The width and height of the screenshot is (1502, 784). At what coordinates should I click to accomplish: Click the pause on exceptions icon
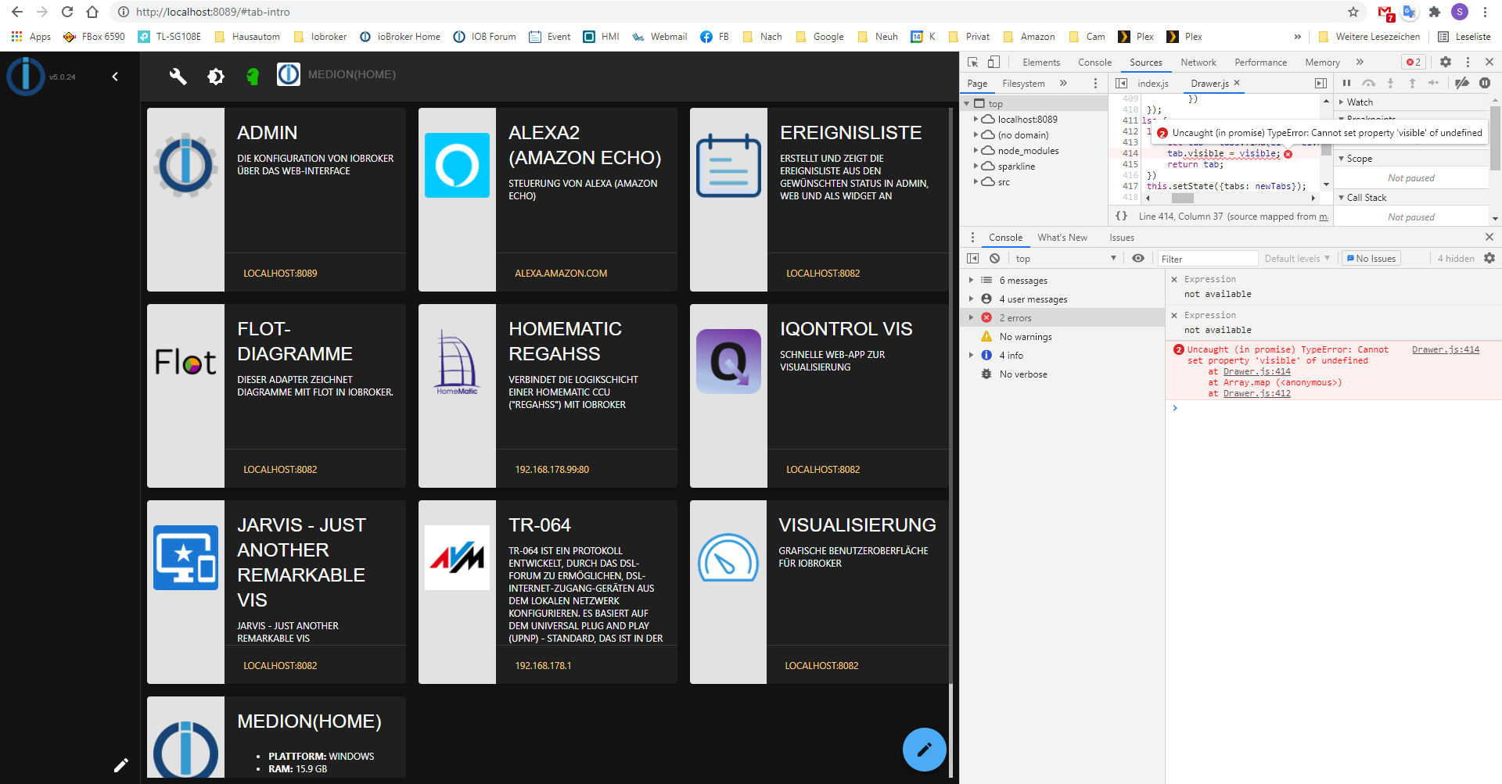[x=1485, y=83]
